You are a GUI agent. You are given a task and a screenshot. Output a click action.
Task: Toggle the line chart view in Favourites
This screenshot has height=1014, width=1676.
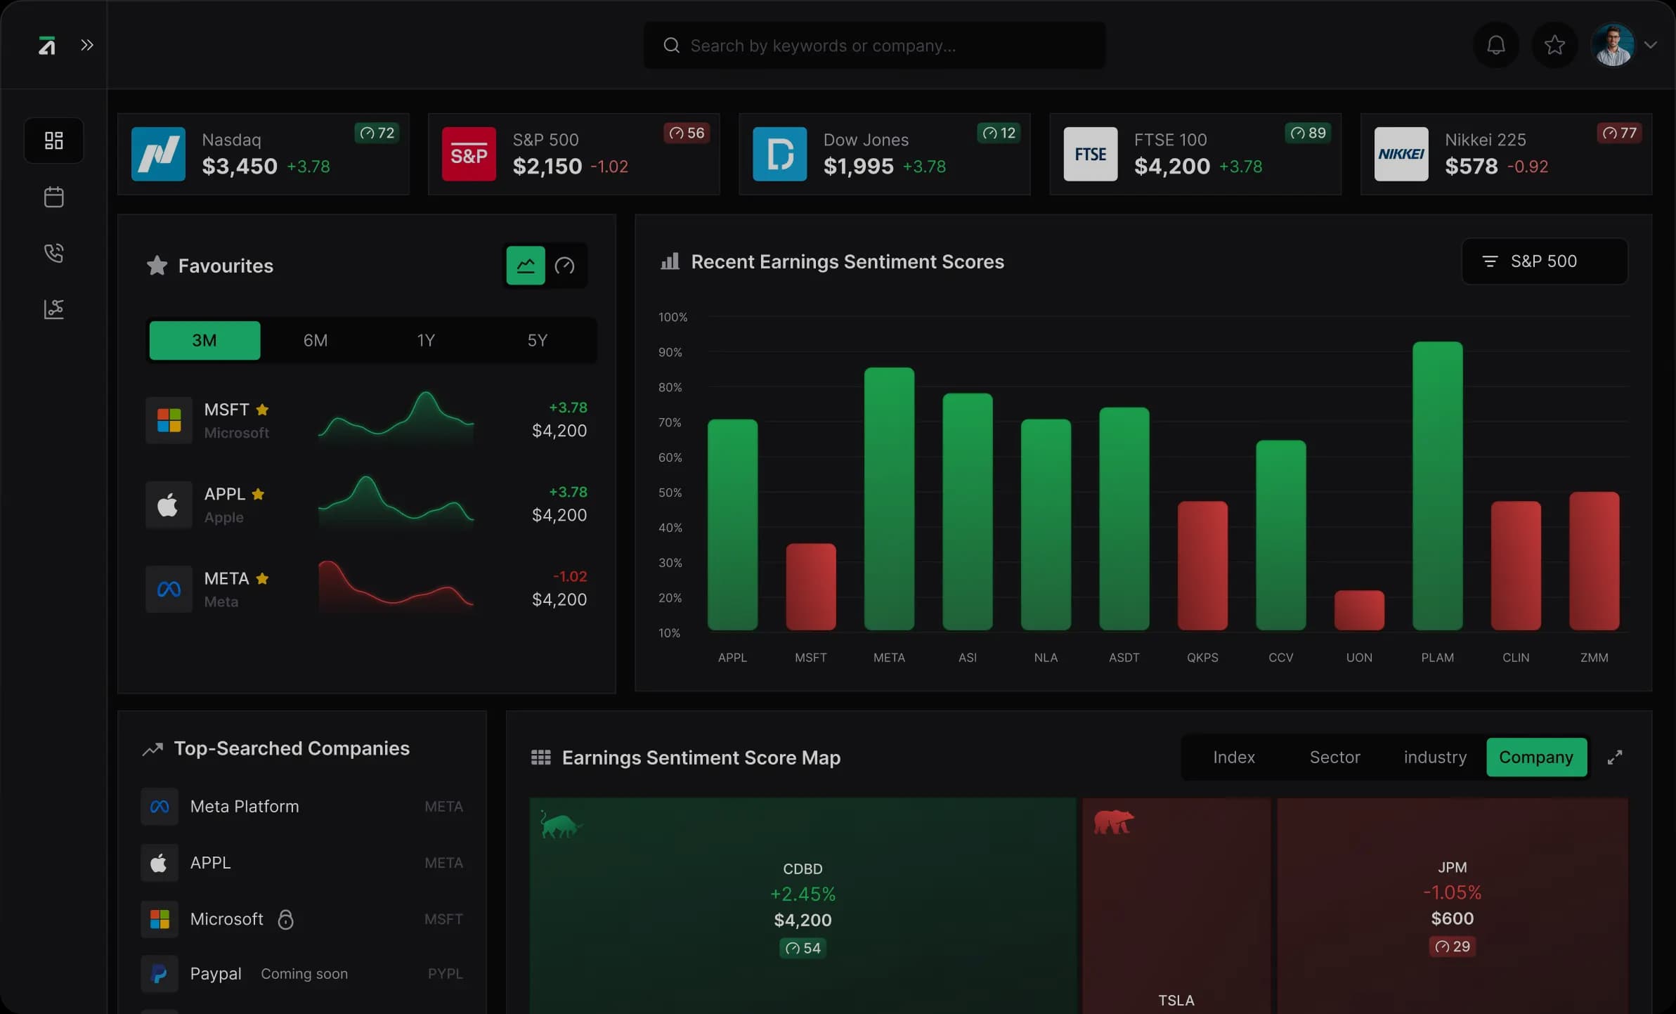524,266
